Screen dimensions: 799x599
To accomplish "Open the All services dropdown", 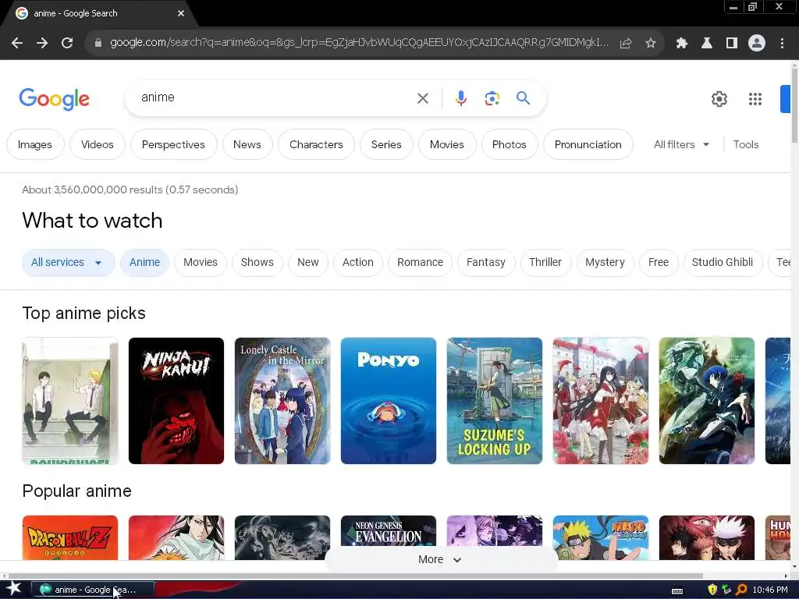I will [68, 262].
